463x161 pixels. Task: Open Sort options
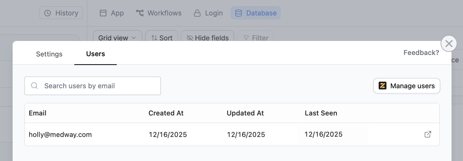pyautogui.click(x=162, y=37)
